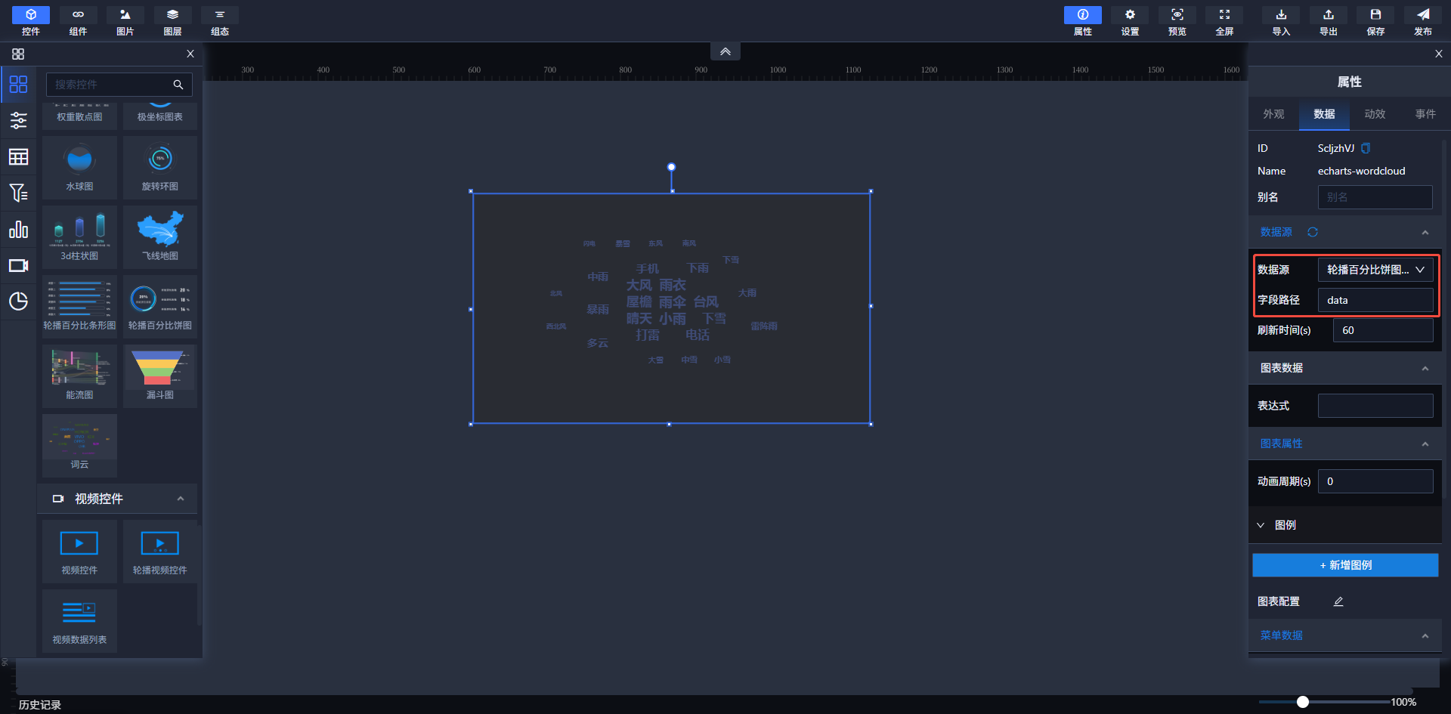The width and height of the screenshot is (1451, 714).
Task: Copy the ID using the copy icon
Action: [x=1366, y=148]
